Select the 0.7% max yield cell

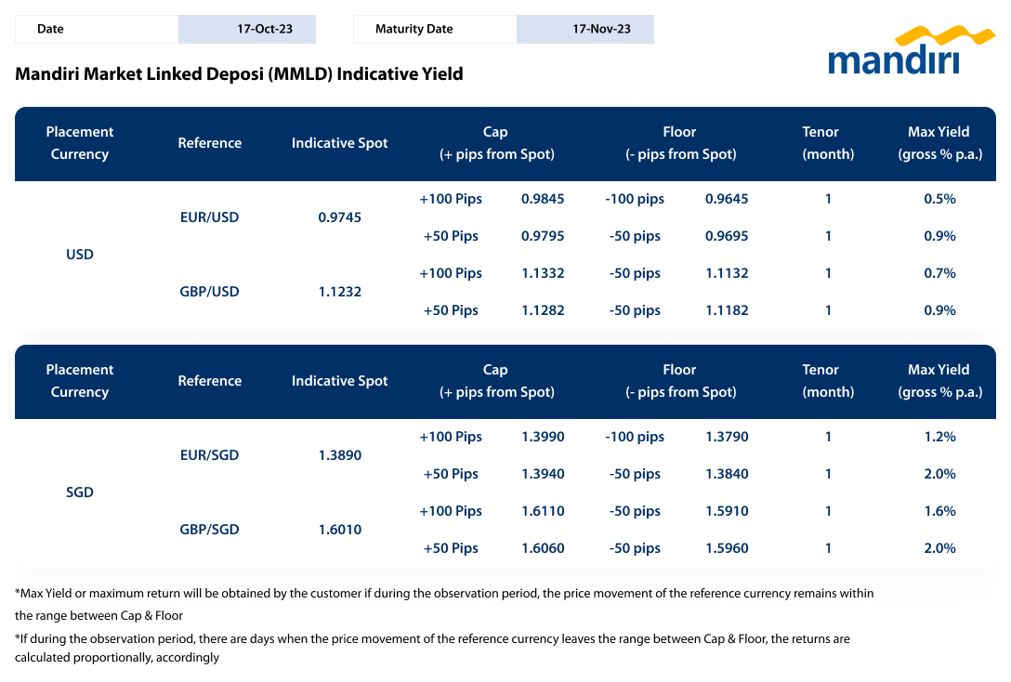click(939, 273)
